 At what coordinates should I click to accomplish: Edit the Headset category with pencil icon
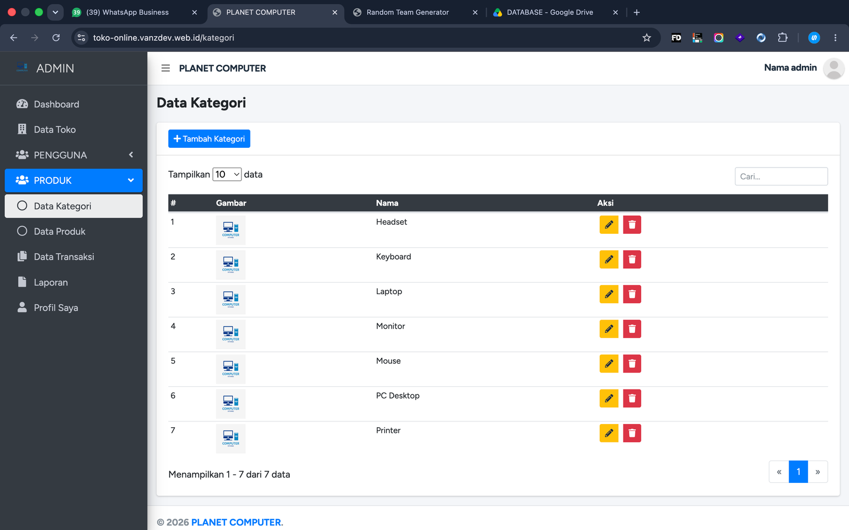[x=609, y=225]
